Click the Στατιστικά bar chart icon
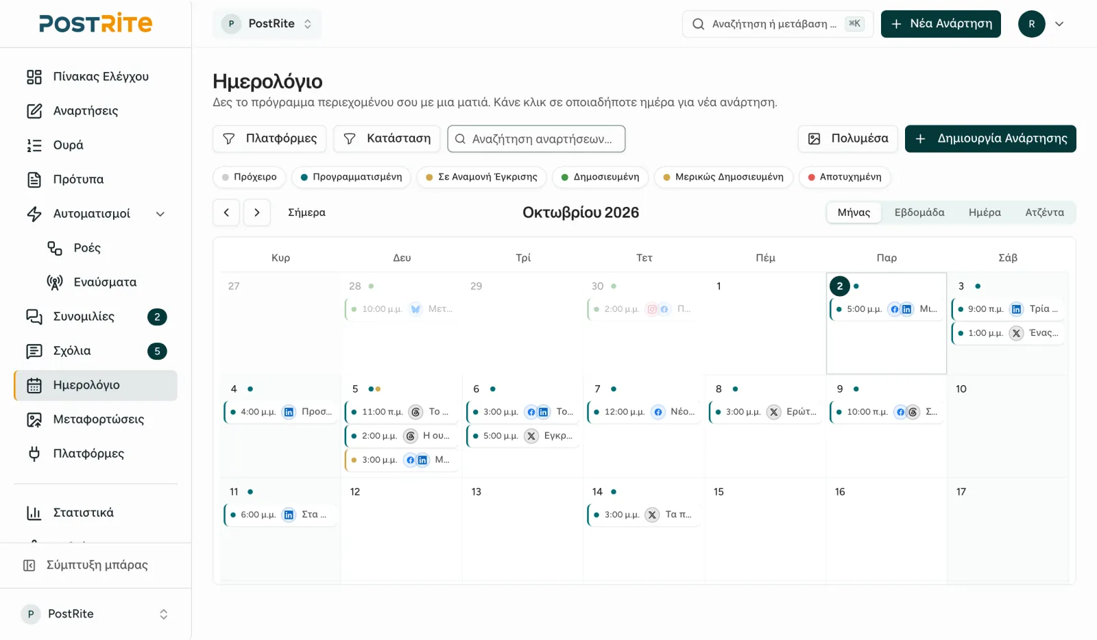 pos(34,513)
